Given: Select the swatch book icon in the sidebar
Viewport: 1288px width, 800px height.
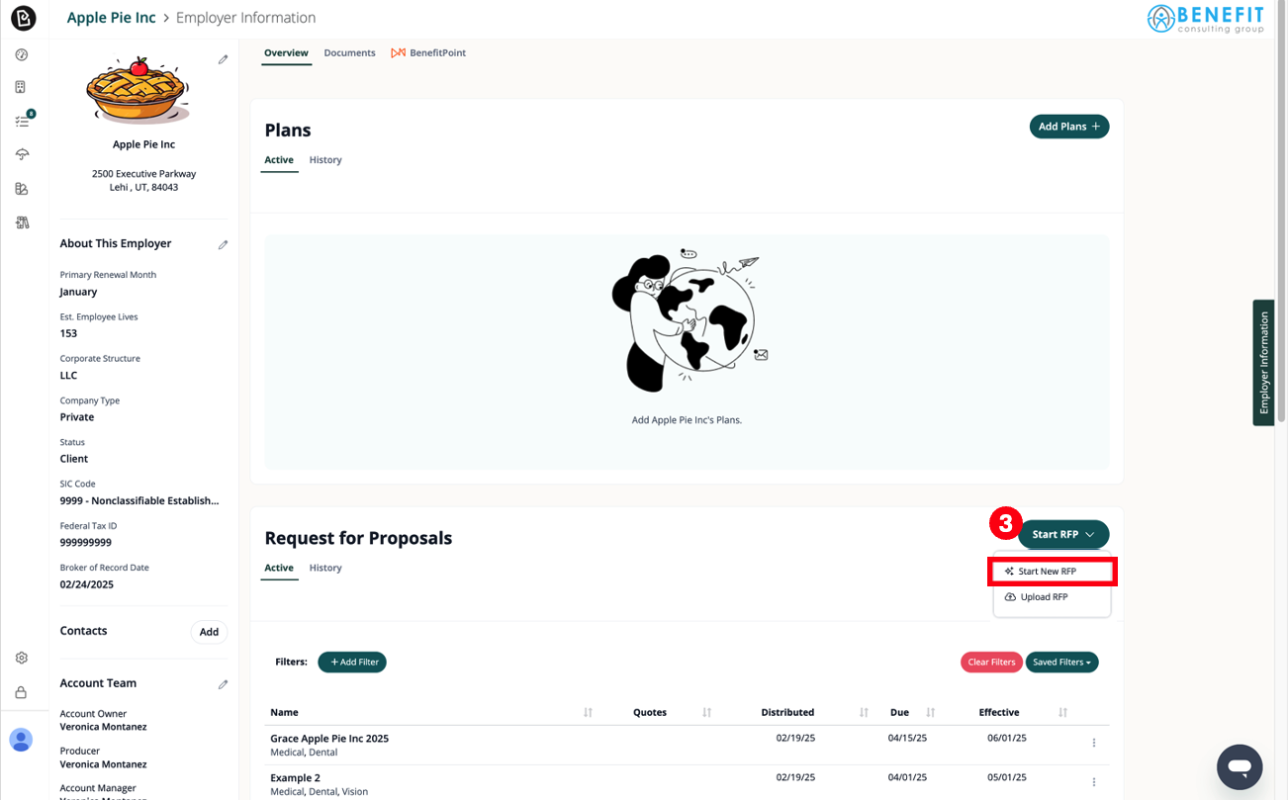Looking at the screenshot, I should (22, 188).
